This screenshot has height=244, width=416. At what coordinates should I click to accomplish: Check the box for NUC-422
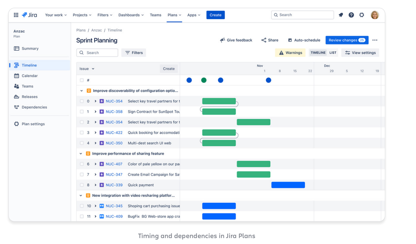coord(82,132)
